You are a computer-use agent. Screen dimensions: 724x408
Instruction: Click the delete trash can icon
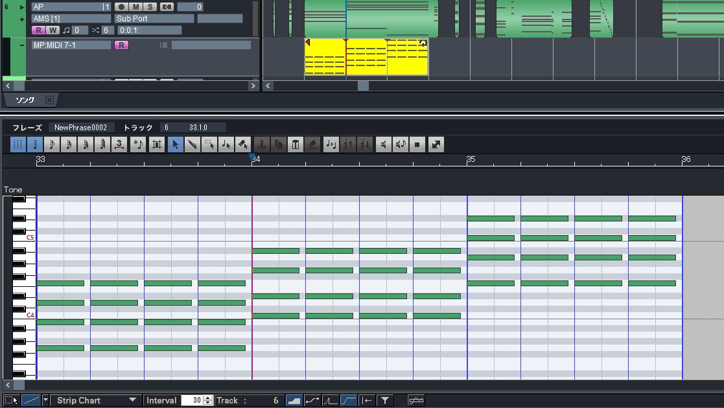pos(296,144)
